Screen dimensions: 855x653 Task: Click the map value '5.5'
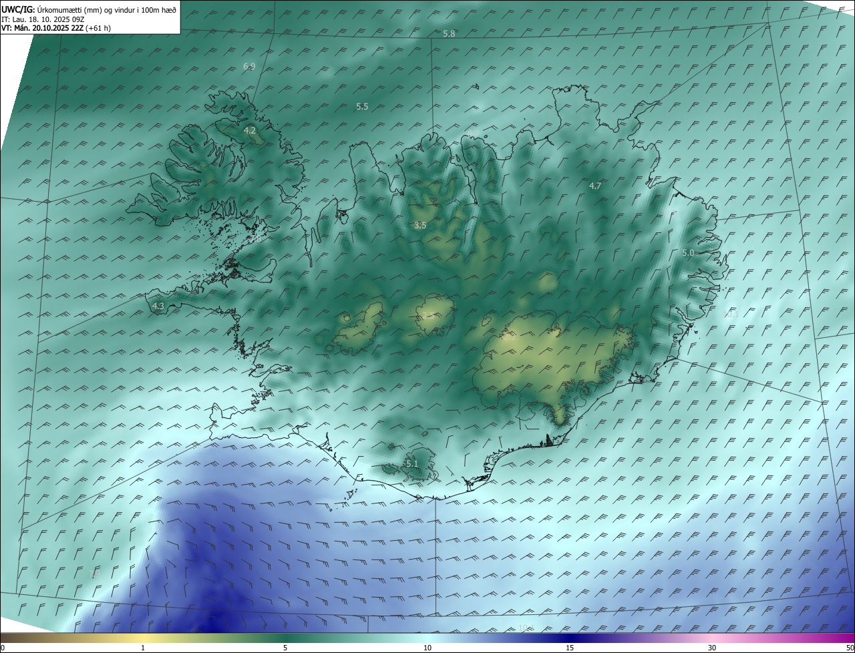click(362, 106)
